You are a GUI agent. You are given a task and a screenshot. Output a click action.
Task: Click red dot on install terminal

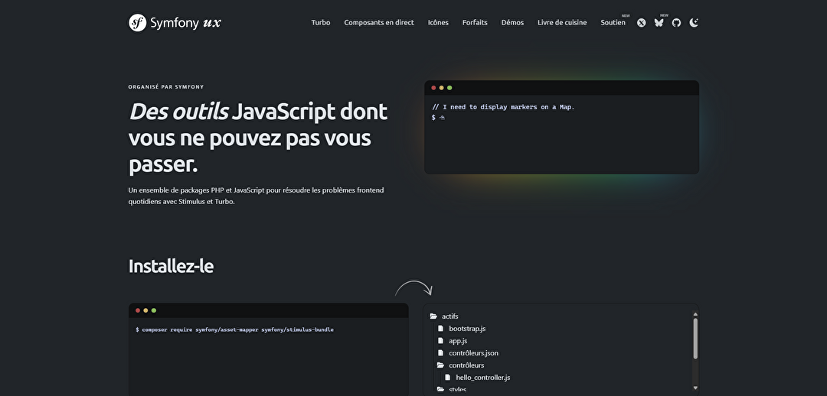(x=138, y=310)
